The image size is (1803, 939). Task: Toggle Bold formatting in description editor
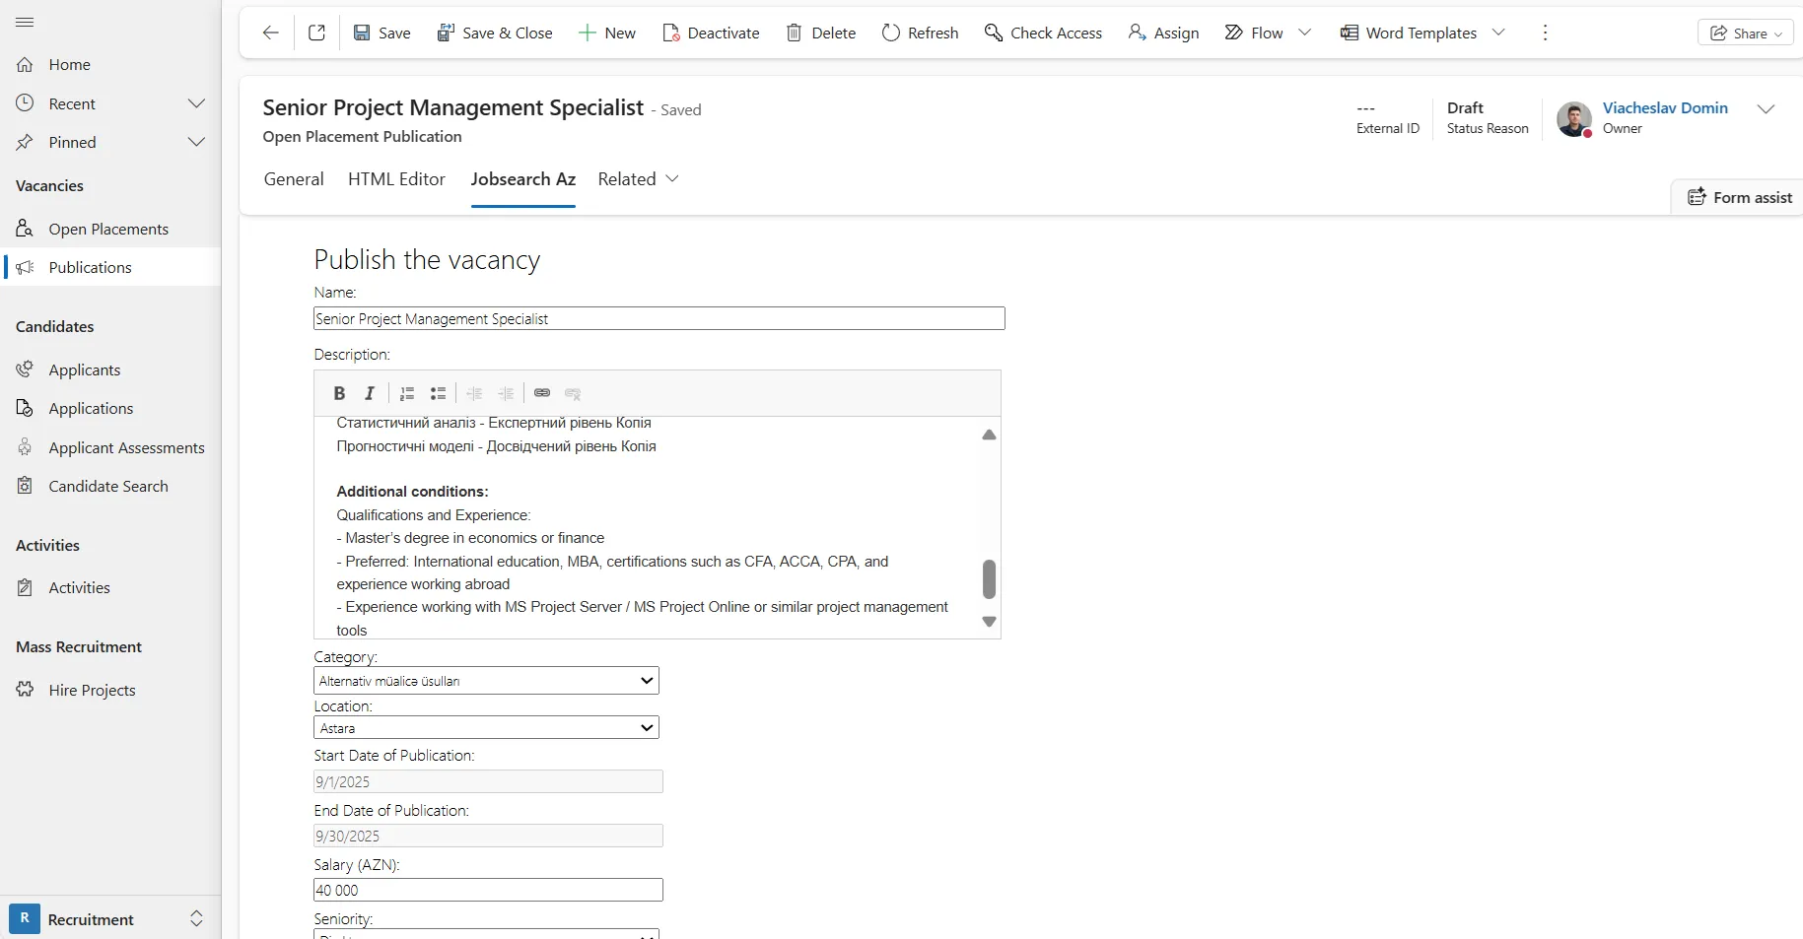point(339,393)
